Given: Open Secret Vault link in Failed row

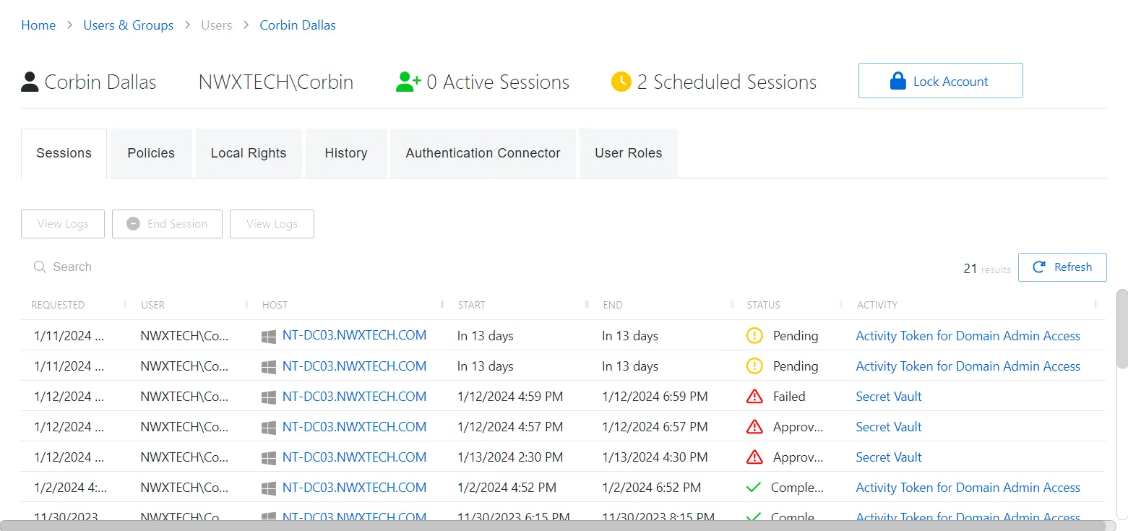Looking at the screenshot, I should pyautogui.click(x=889, y=397).
